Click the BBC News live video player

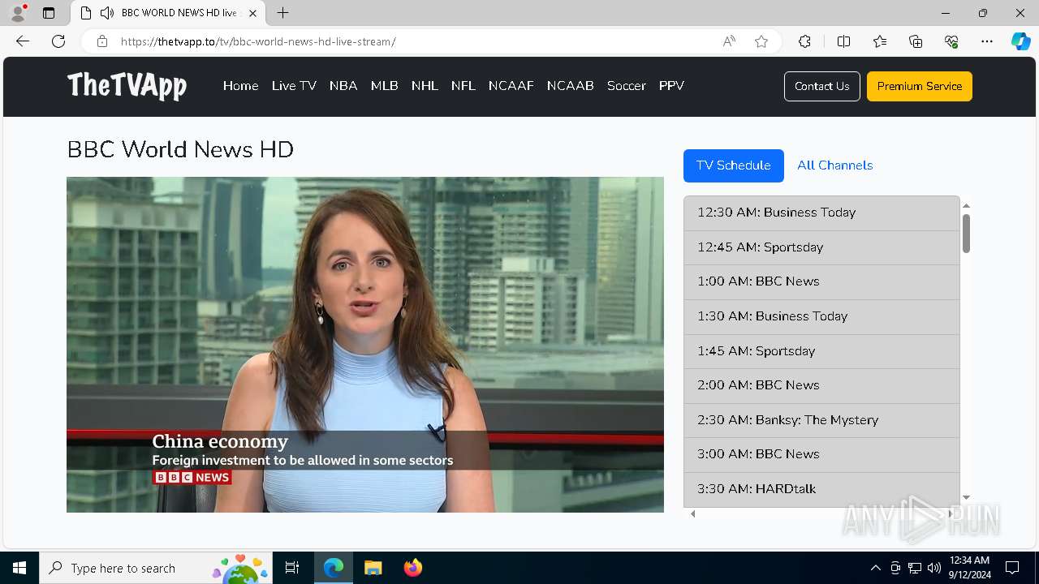[x=365, y=345]
